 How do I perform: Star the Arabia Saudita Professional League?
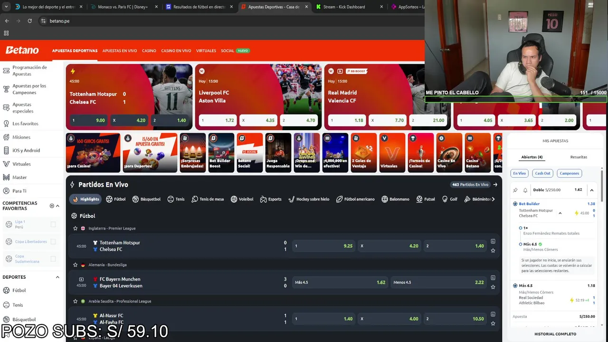[75, 301]
